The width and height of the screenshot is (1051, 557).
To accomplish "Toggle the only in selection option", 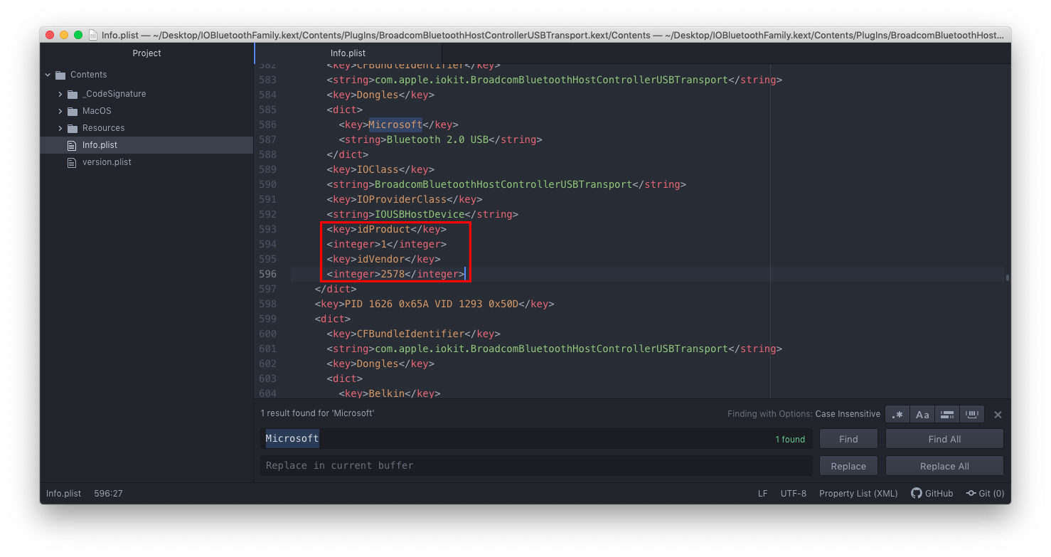I will point(946,415).
